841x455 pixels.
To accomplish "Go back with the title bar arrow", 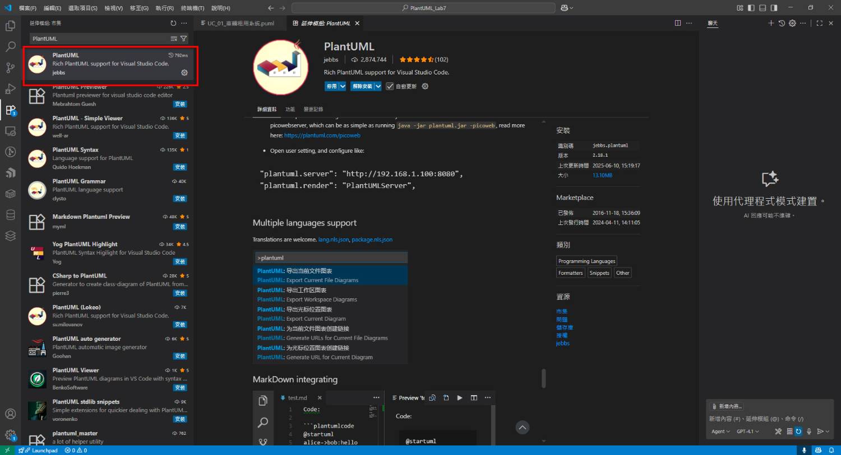I will (x=271, y=8).
